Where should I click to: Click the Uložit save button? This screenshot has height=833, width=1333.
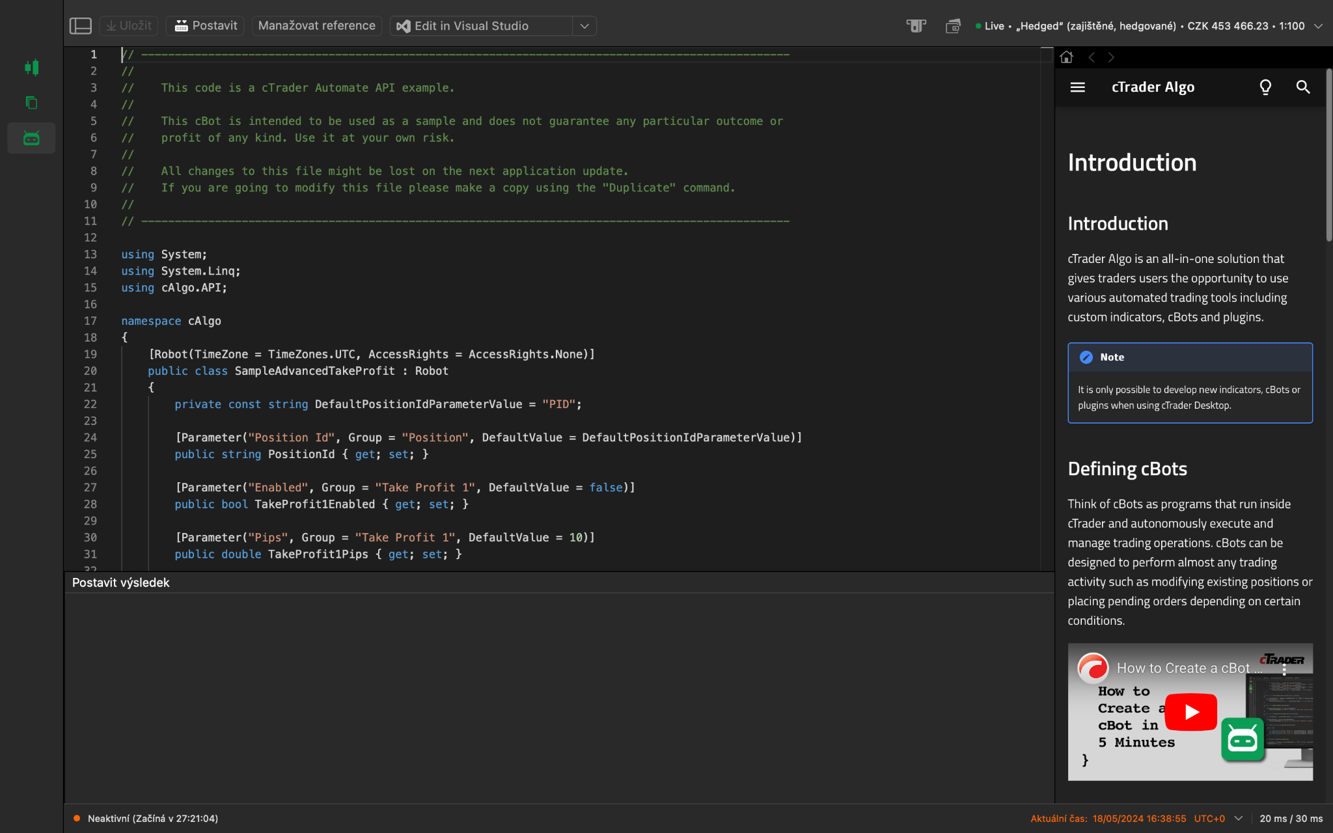tap(129, 26)
